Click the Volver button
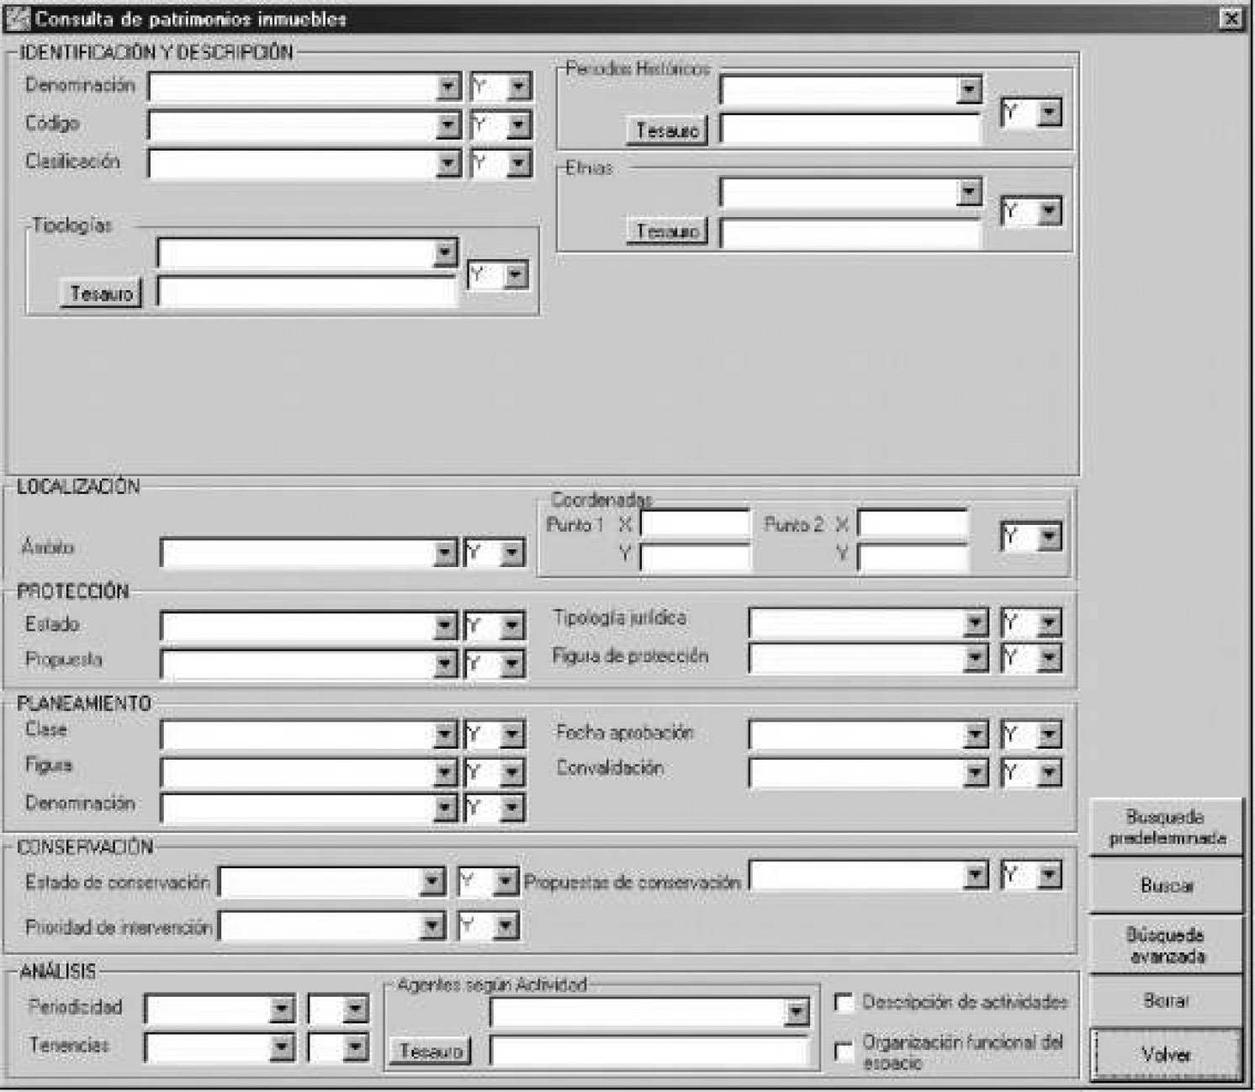 (x=1166, y=1054)
